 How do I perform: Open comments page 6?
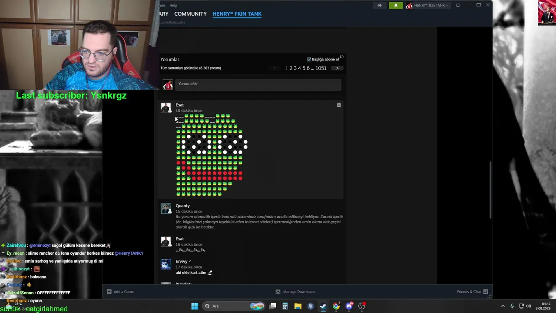point(308,68)
